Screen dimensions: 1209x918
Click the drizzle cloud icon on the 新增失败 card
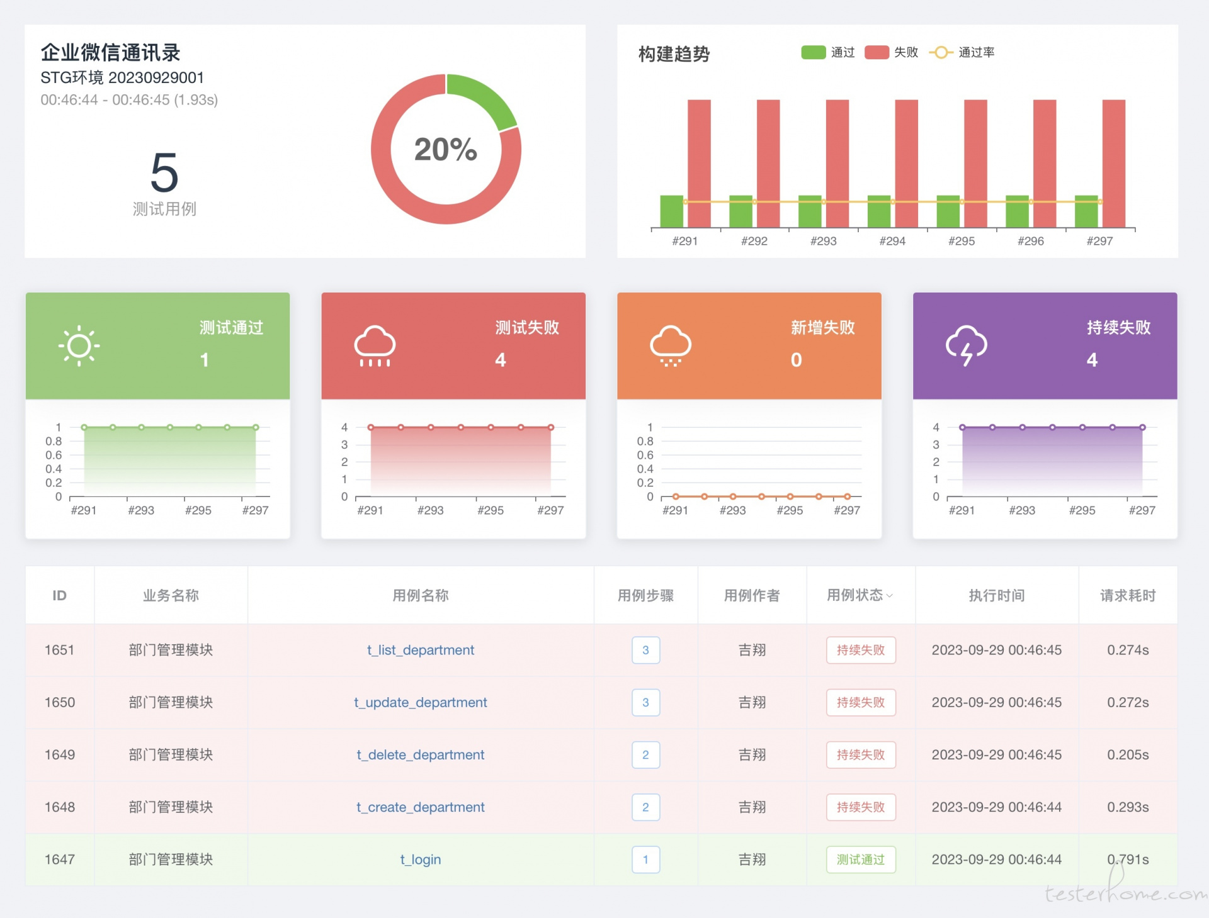tap(671, 345)
